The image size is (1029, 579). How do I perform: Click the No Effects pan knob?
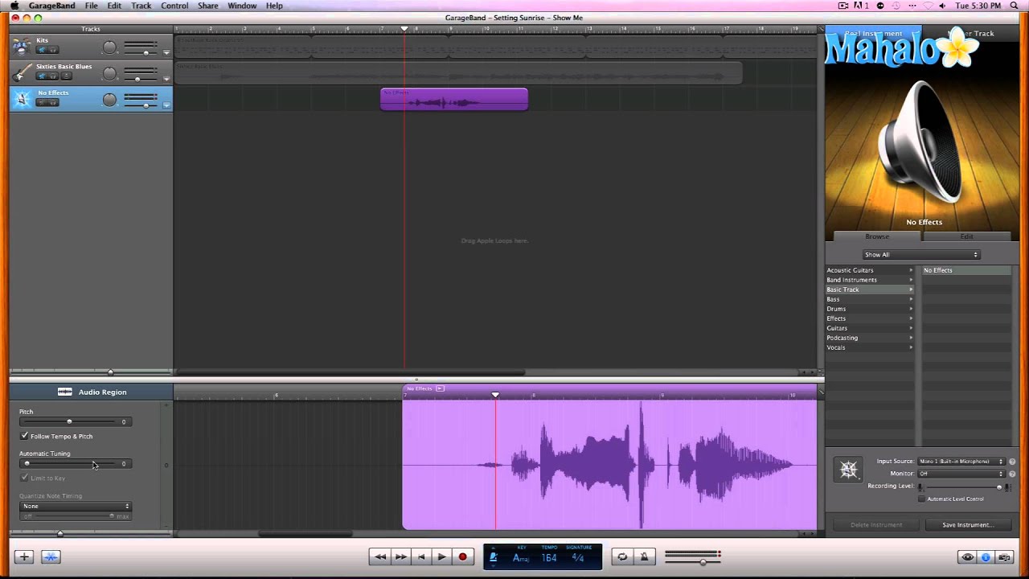pos(109,100)
